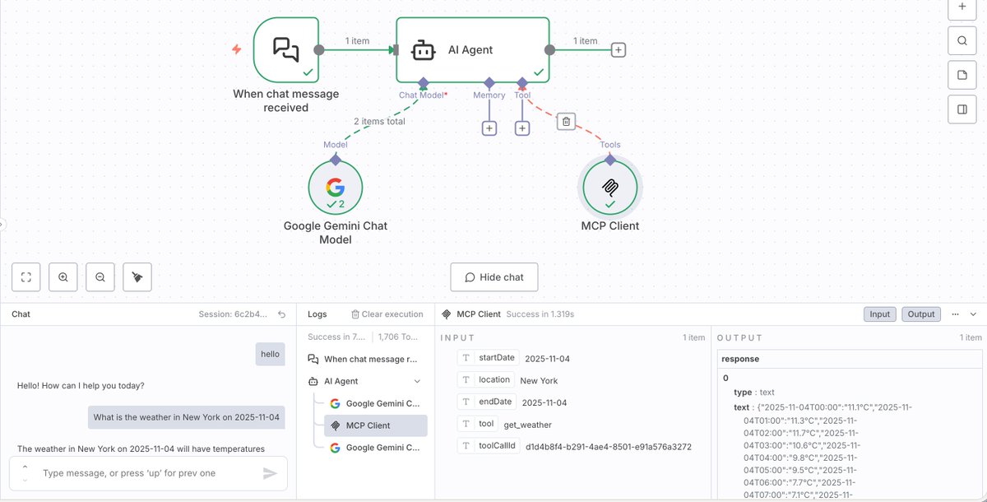Click the 'hello' chat bubble

pyautogui.click(x=271, y=354)
